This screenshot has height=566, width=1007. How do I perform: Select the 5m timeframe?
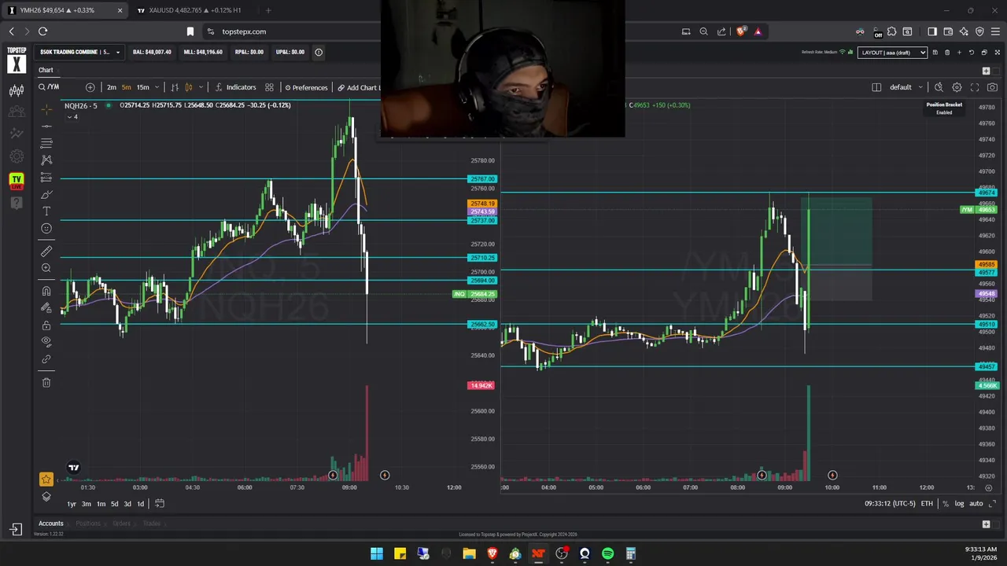pos(126,87)
